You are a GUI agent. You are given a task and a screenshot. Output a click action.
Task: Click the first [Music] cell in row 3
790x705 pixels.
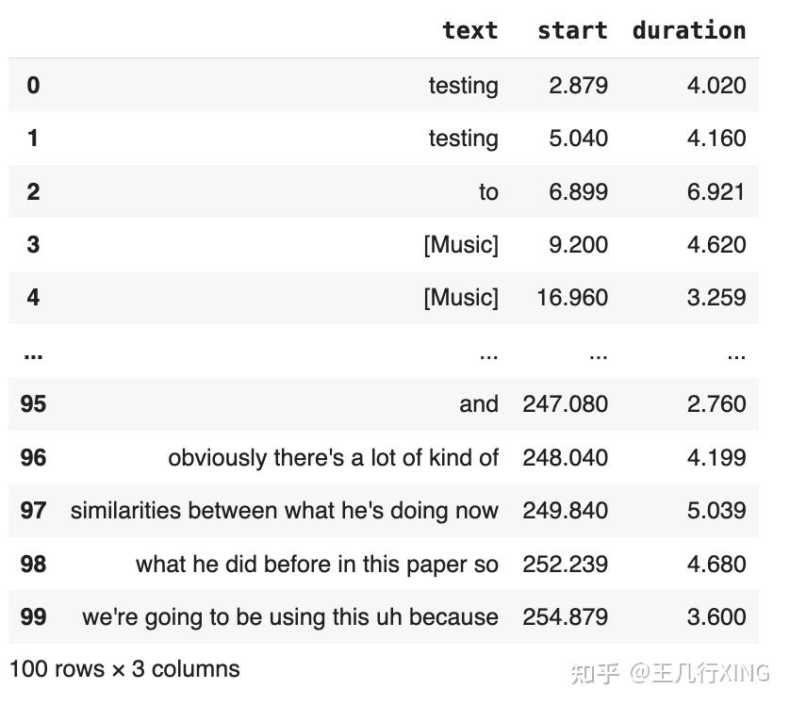point(461,245)
